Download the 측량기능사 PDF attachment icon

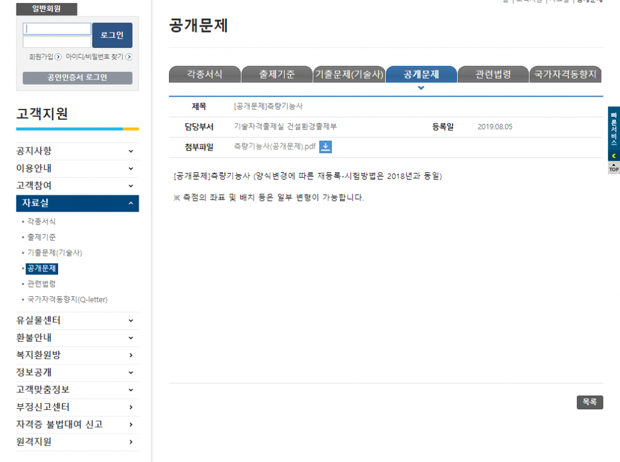click(325, 146)
